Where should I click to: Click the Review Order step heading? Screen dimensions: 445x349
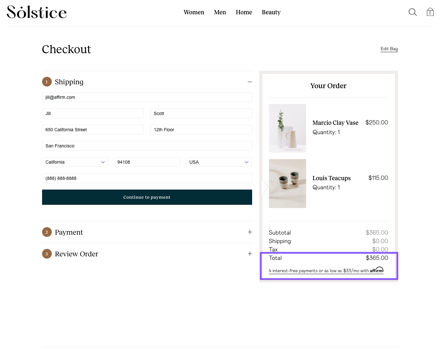pos(77,254)
